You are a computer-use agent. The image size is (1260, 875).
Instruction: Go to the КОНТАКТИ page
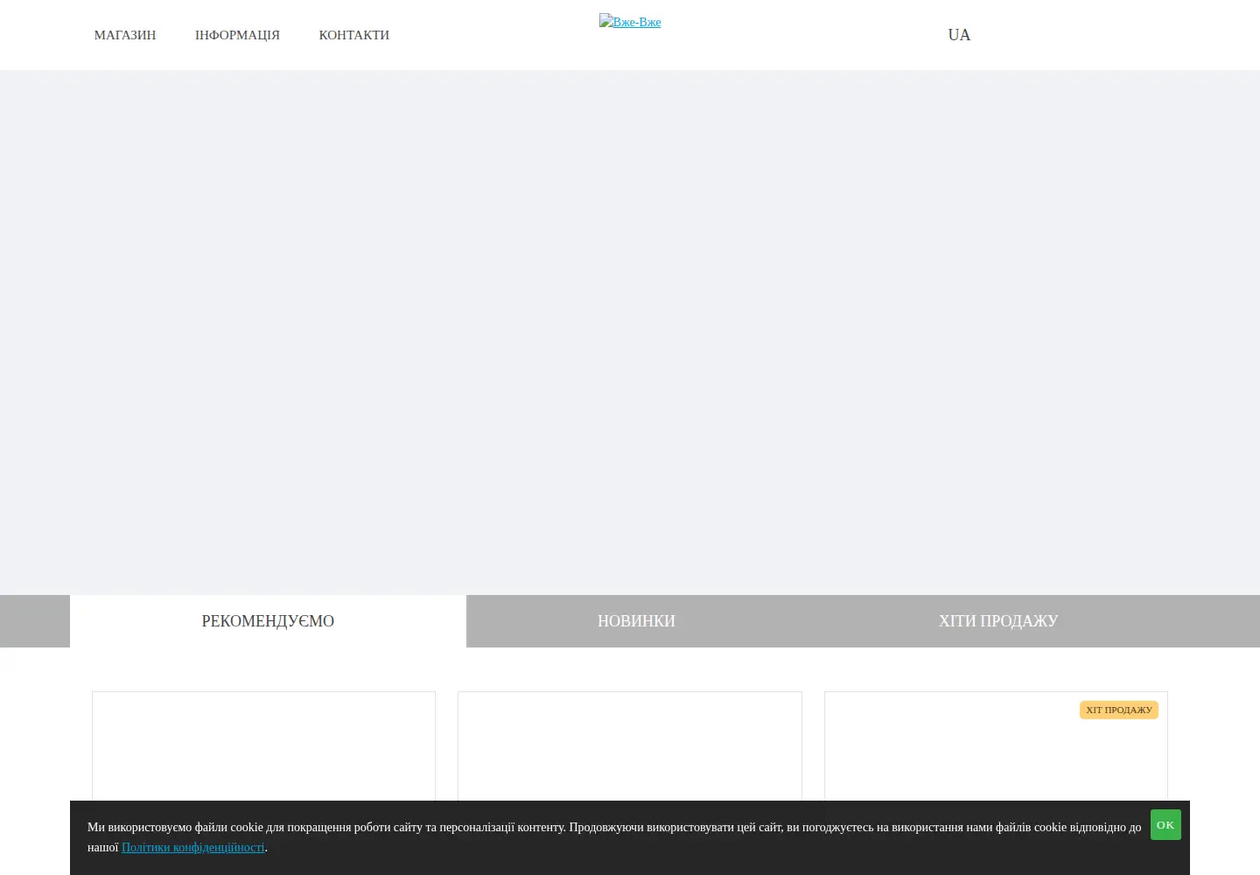click(x=354, y=35)
